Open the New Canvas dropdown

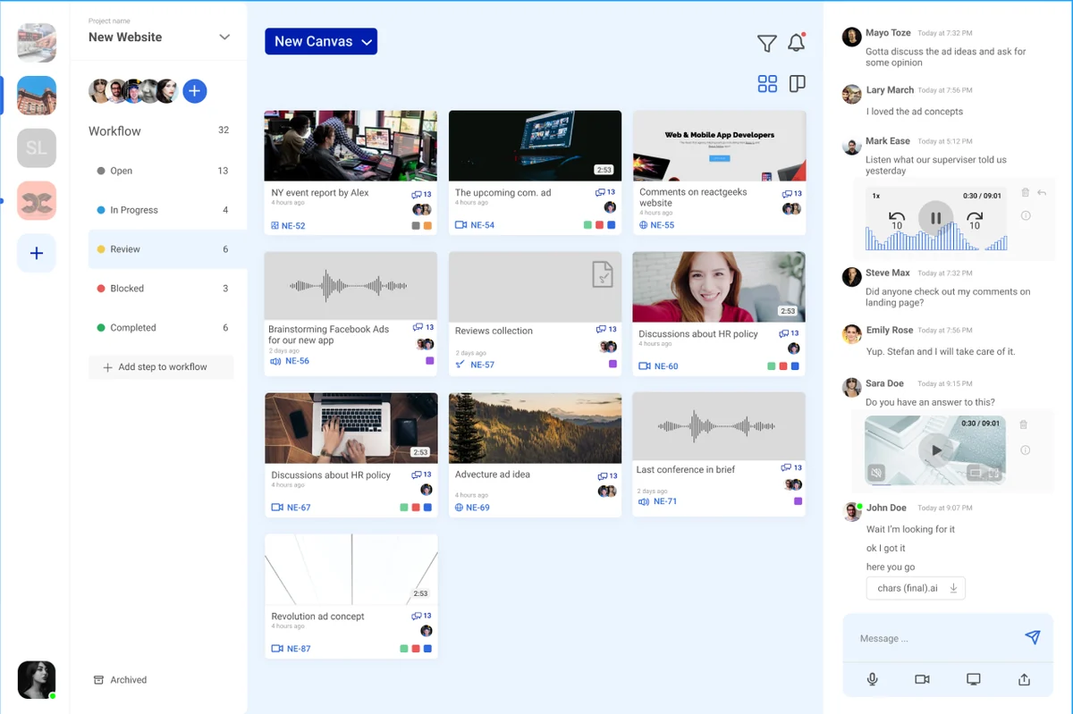point(321,41)
